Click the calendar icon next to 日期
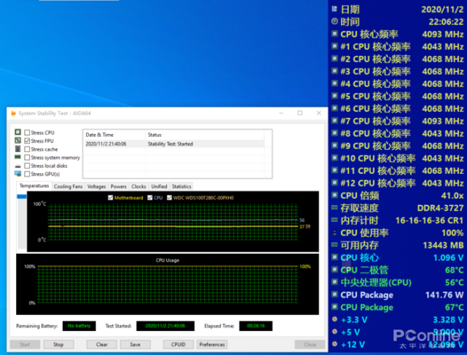The height and width of the screenshot is (355, 467). [x=334, y=9]
